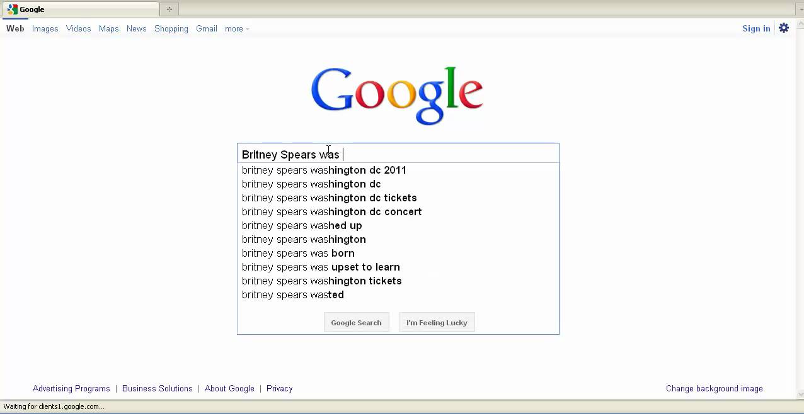Open the Videos navigation item
Screen dimensions: 804x414
pyautogui.click(x=79, y=28)
